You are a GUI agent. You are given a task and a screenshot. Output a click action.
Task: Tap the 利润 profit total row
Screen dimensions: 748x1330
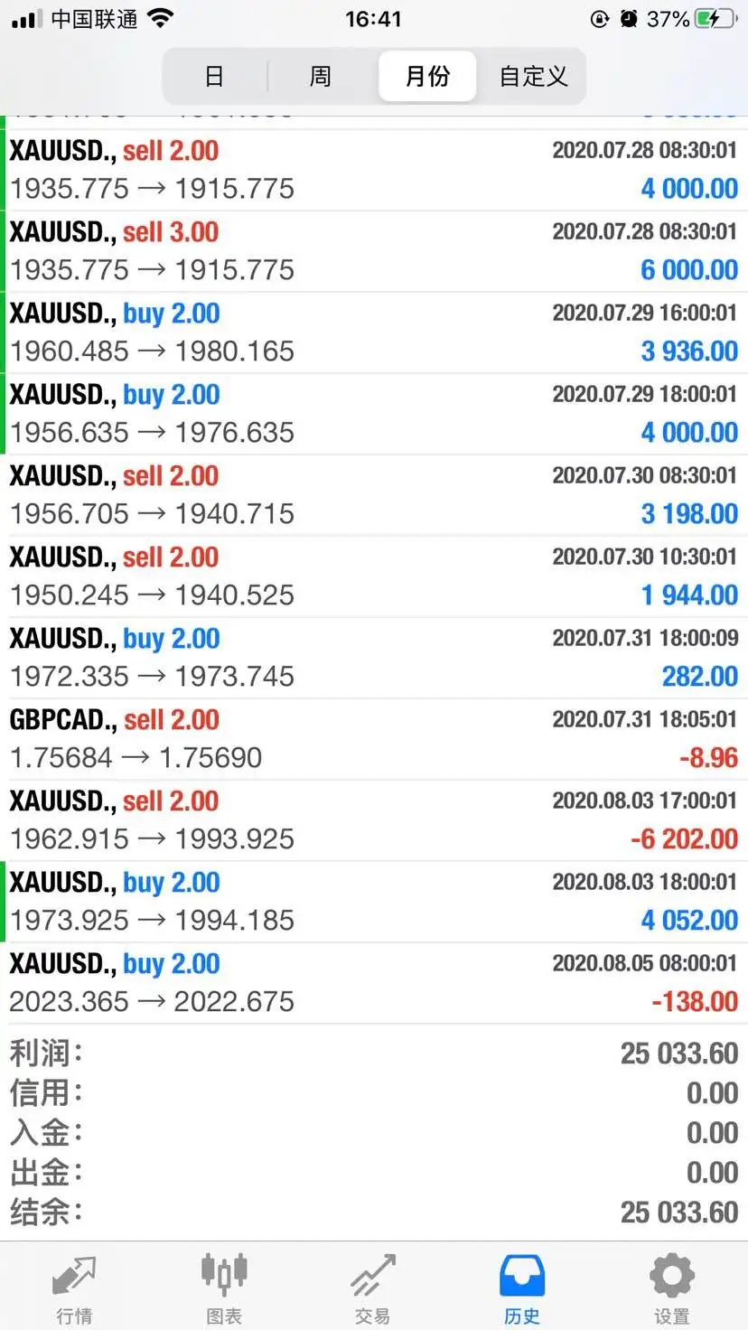374,1054
